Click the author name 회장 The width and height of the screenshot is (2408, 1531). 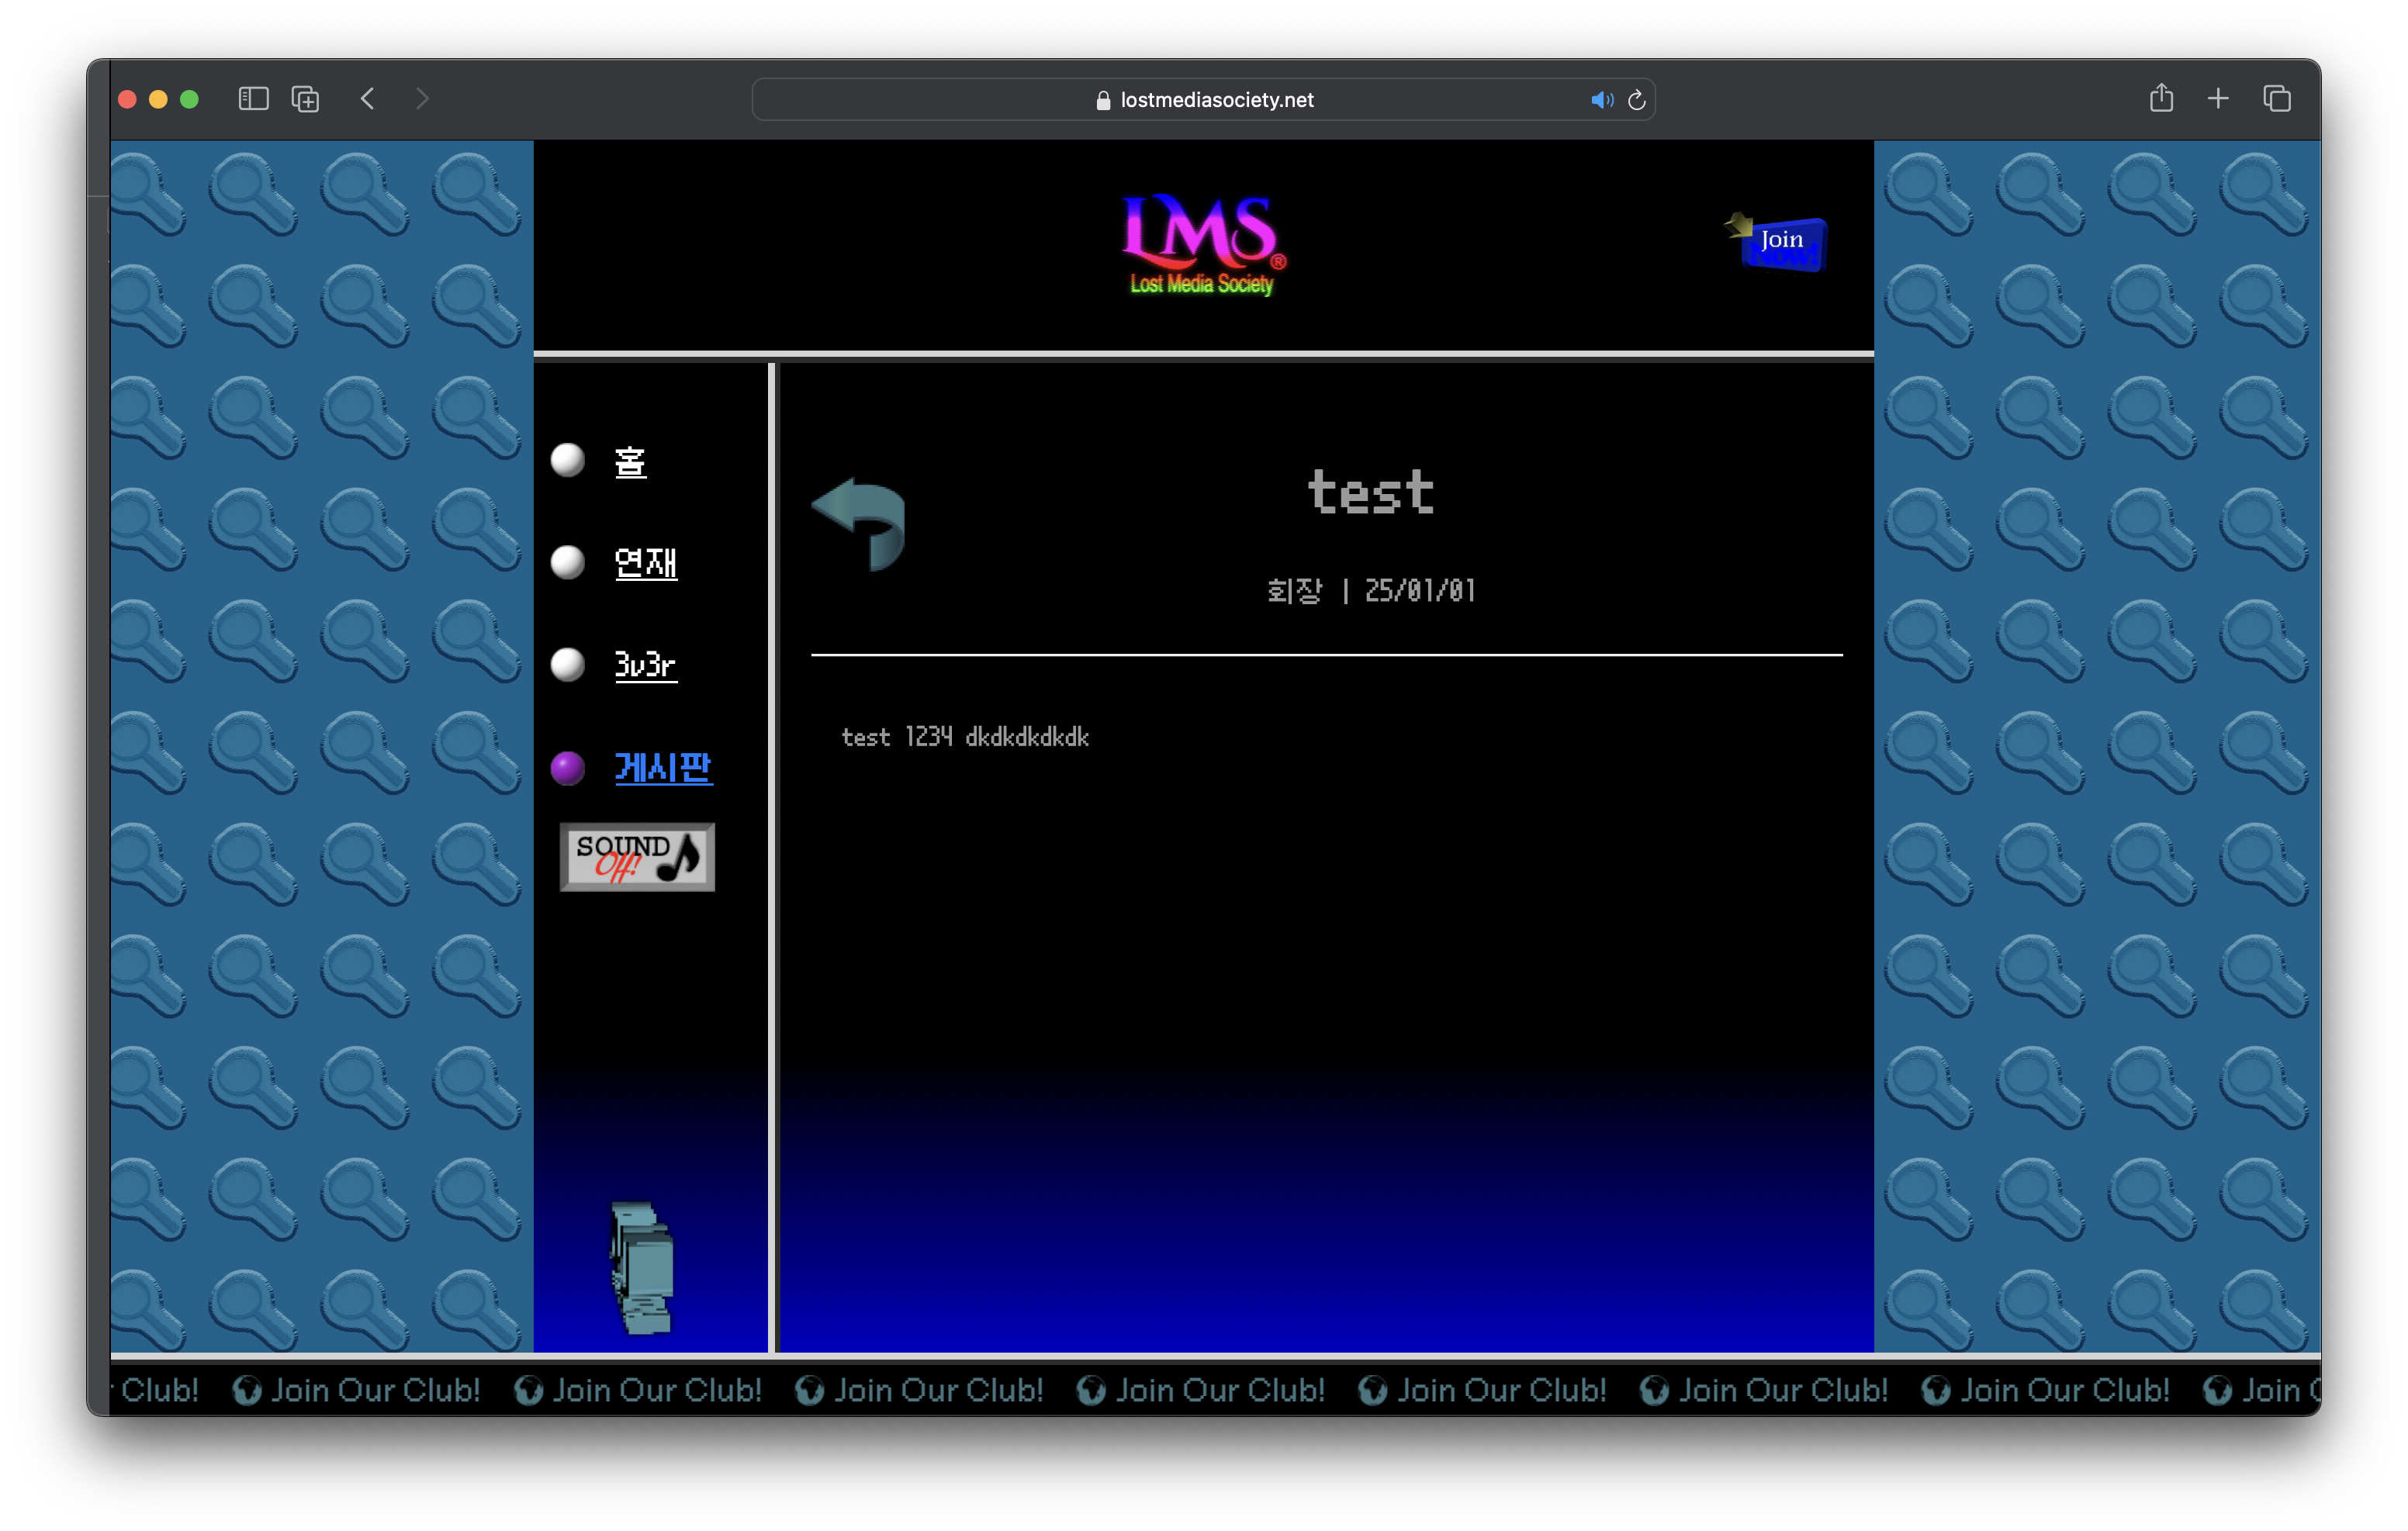pos(1294,591)
